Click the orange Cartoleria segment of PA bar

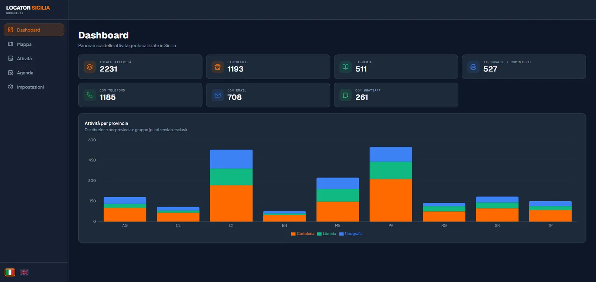coord(391,201)
